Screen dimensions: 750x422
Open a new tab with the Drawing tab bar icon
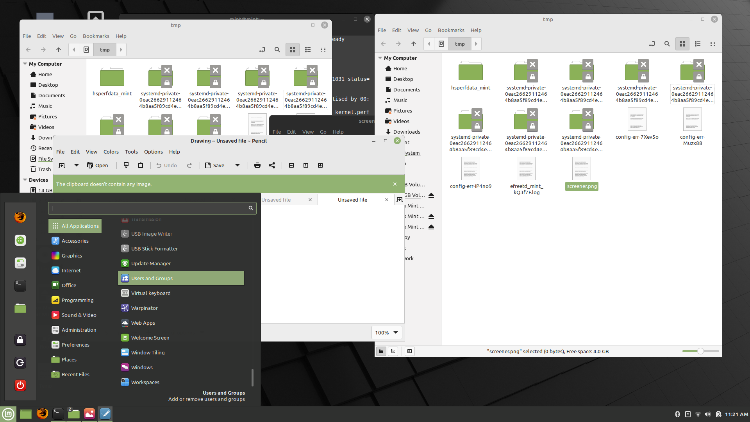tap(399, 200)
